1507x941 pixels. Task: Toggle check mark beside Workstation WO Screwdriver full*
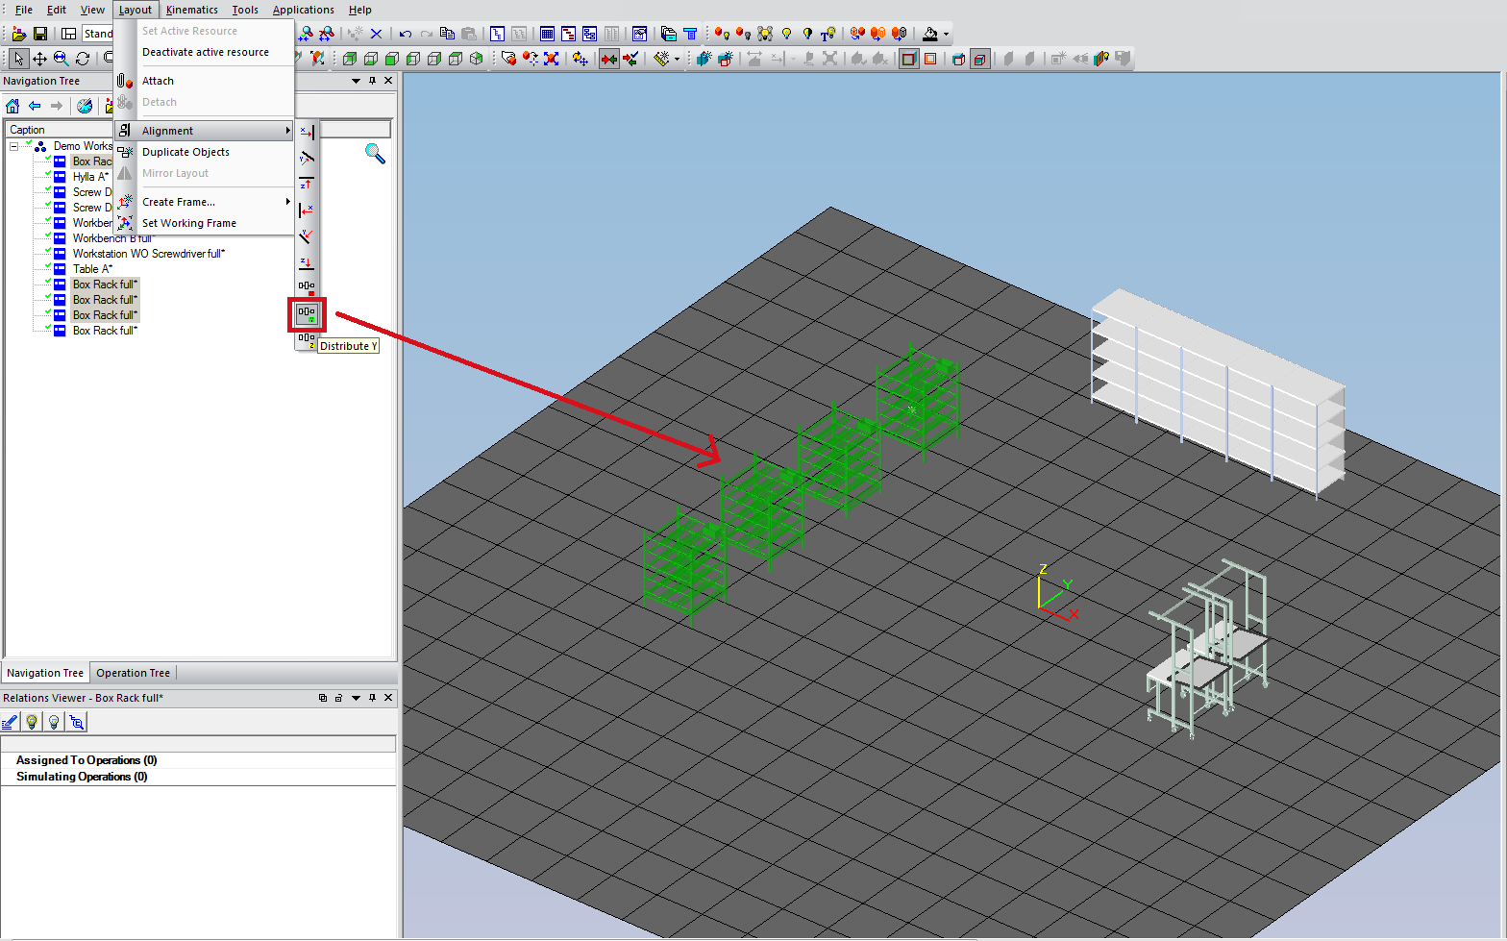[48, 251]
